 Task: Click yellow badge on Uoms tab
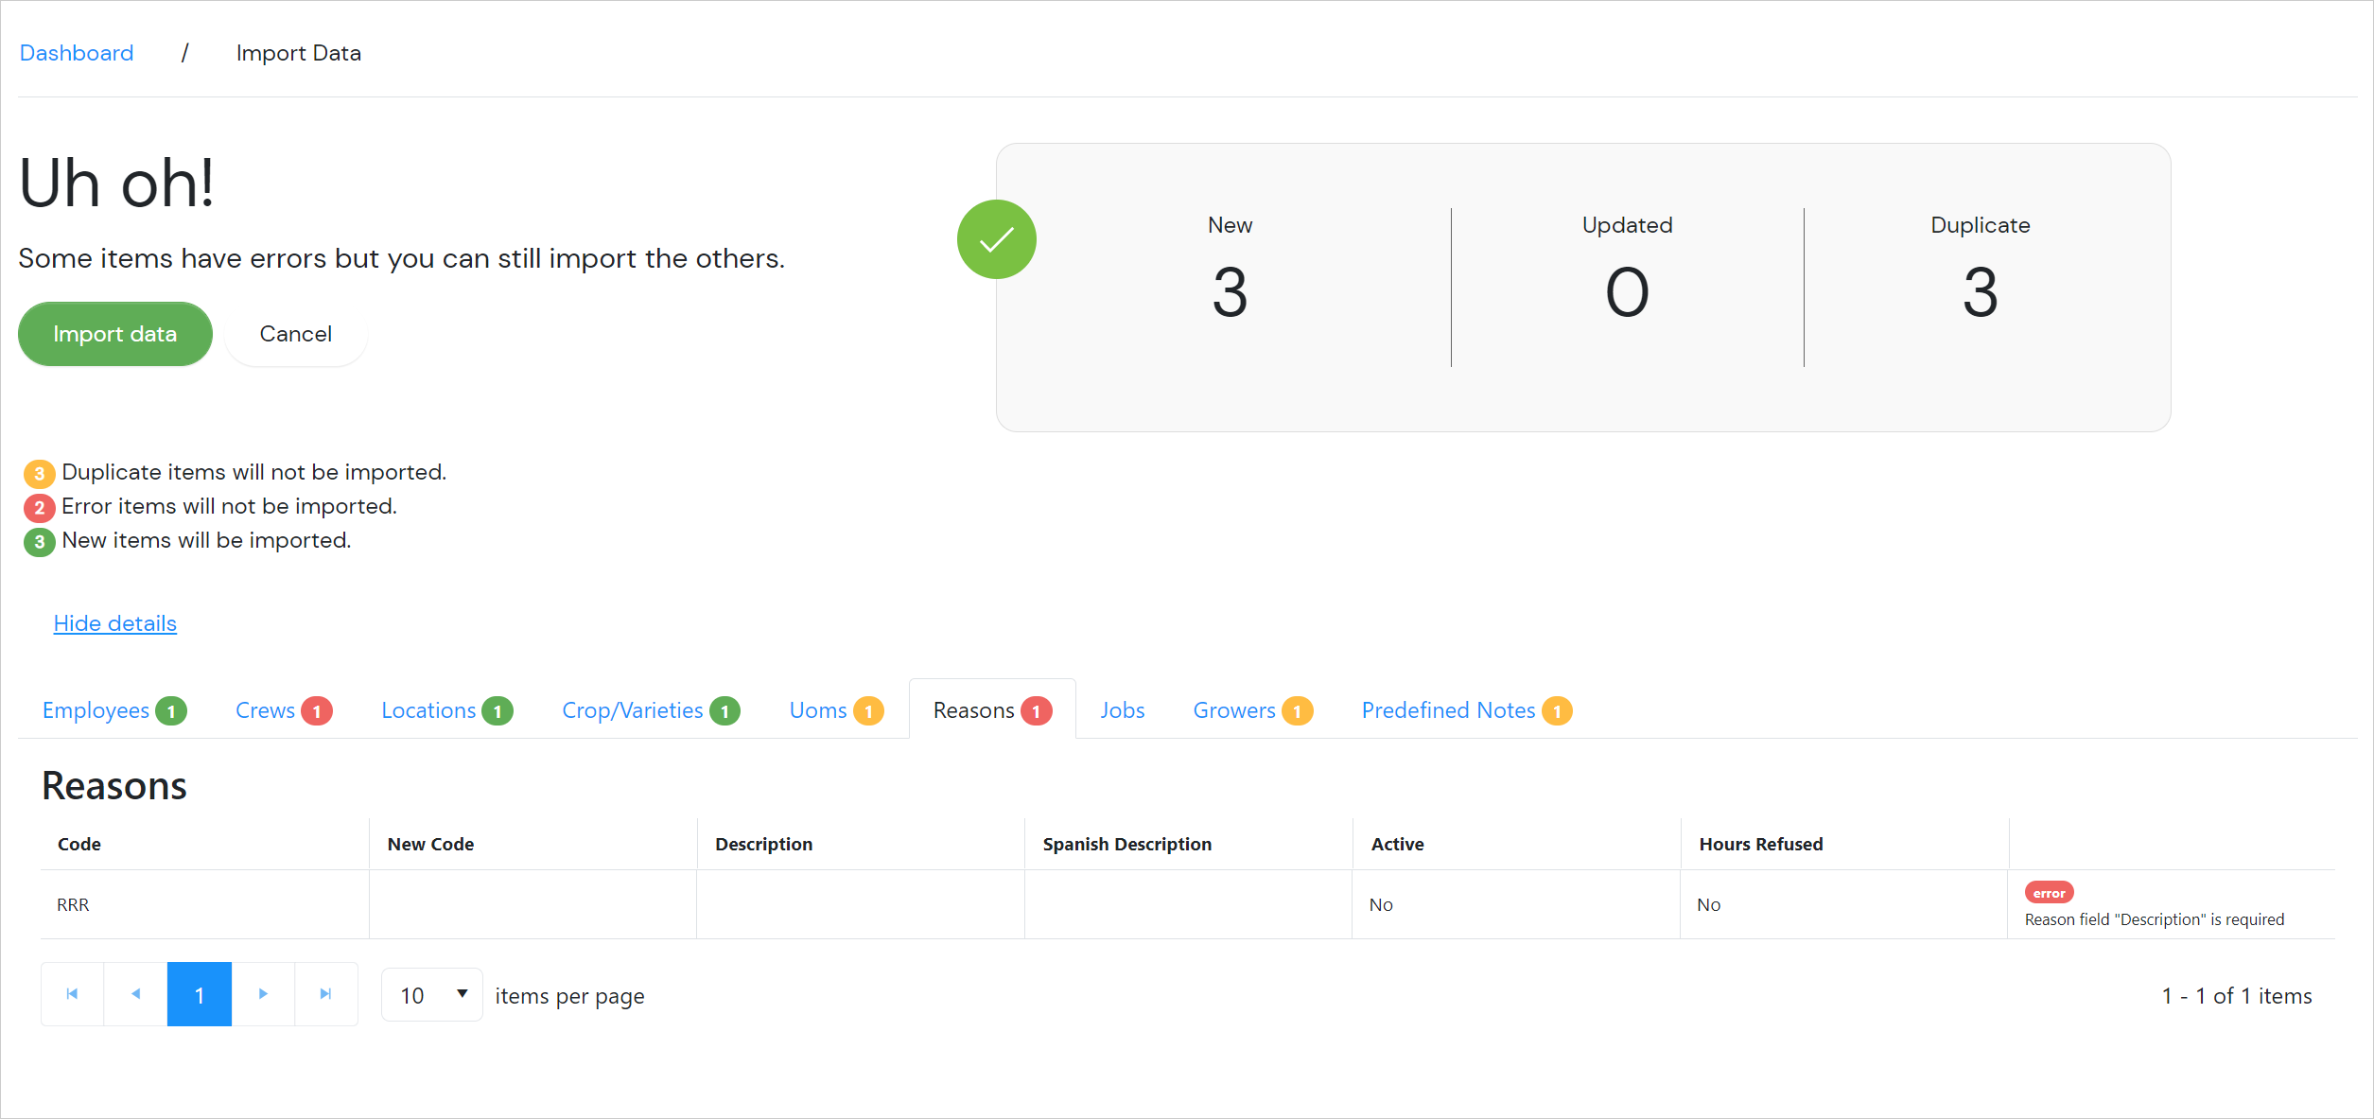pos(868,710)
